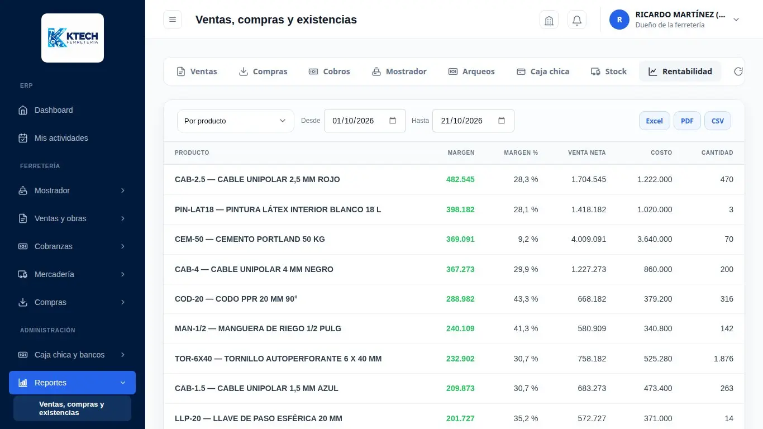
Task: Switch to the Cobros tab
Action: tap(330, 71)
